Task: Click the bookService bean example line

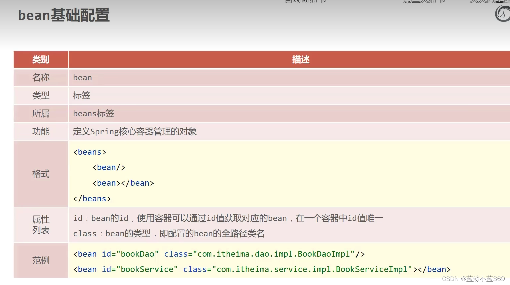Action: tap(262, 269)
